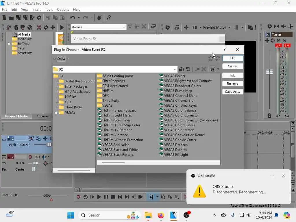Show hidden system tray icons chevron

coord(214,215)
